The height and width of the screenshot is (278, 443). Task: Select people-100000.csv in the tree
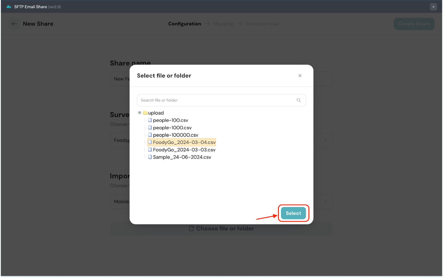[175, 135]
